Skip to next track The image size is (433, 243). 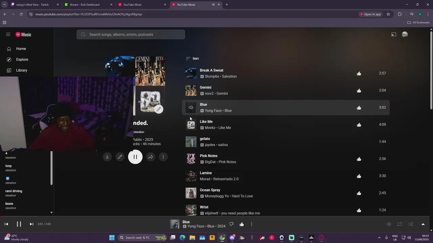tap(31, 224)
